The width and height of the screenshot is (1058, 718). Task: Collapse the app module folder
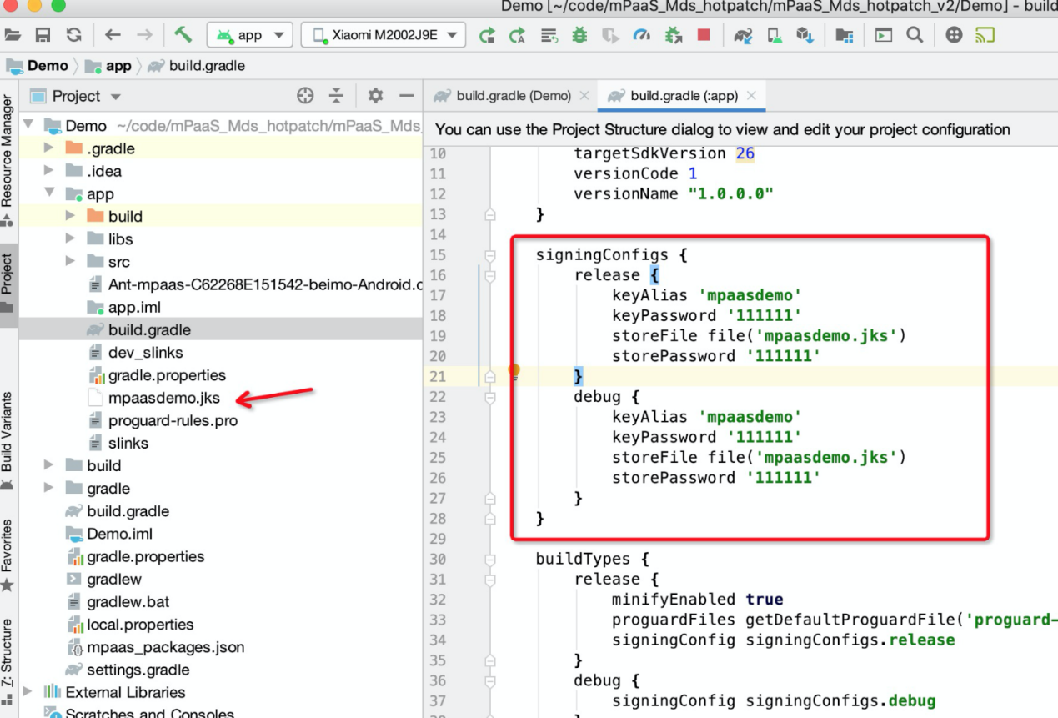pyautogui.click(x=49, y=193)
